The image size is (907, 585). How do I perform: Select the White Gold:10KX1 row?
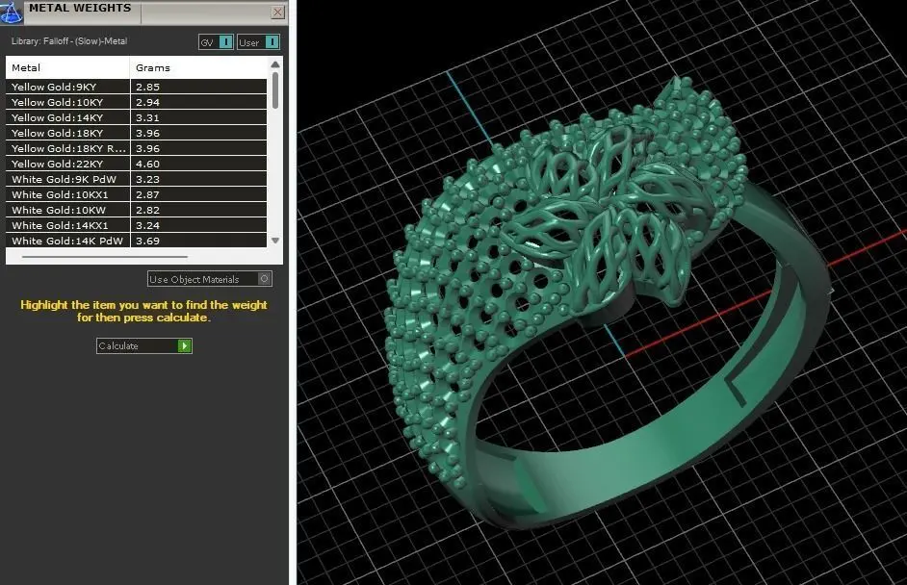tap(137, 194)
